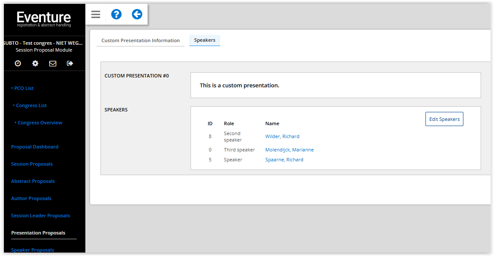Navigate to Proposal Dashboard
Viewport: 494px width, 256px height.
click(34, 147)
